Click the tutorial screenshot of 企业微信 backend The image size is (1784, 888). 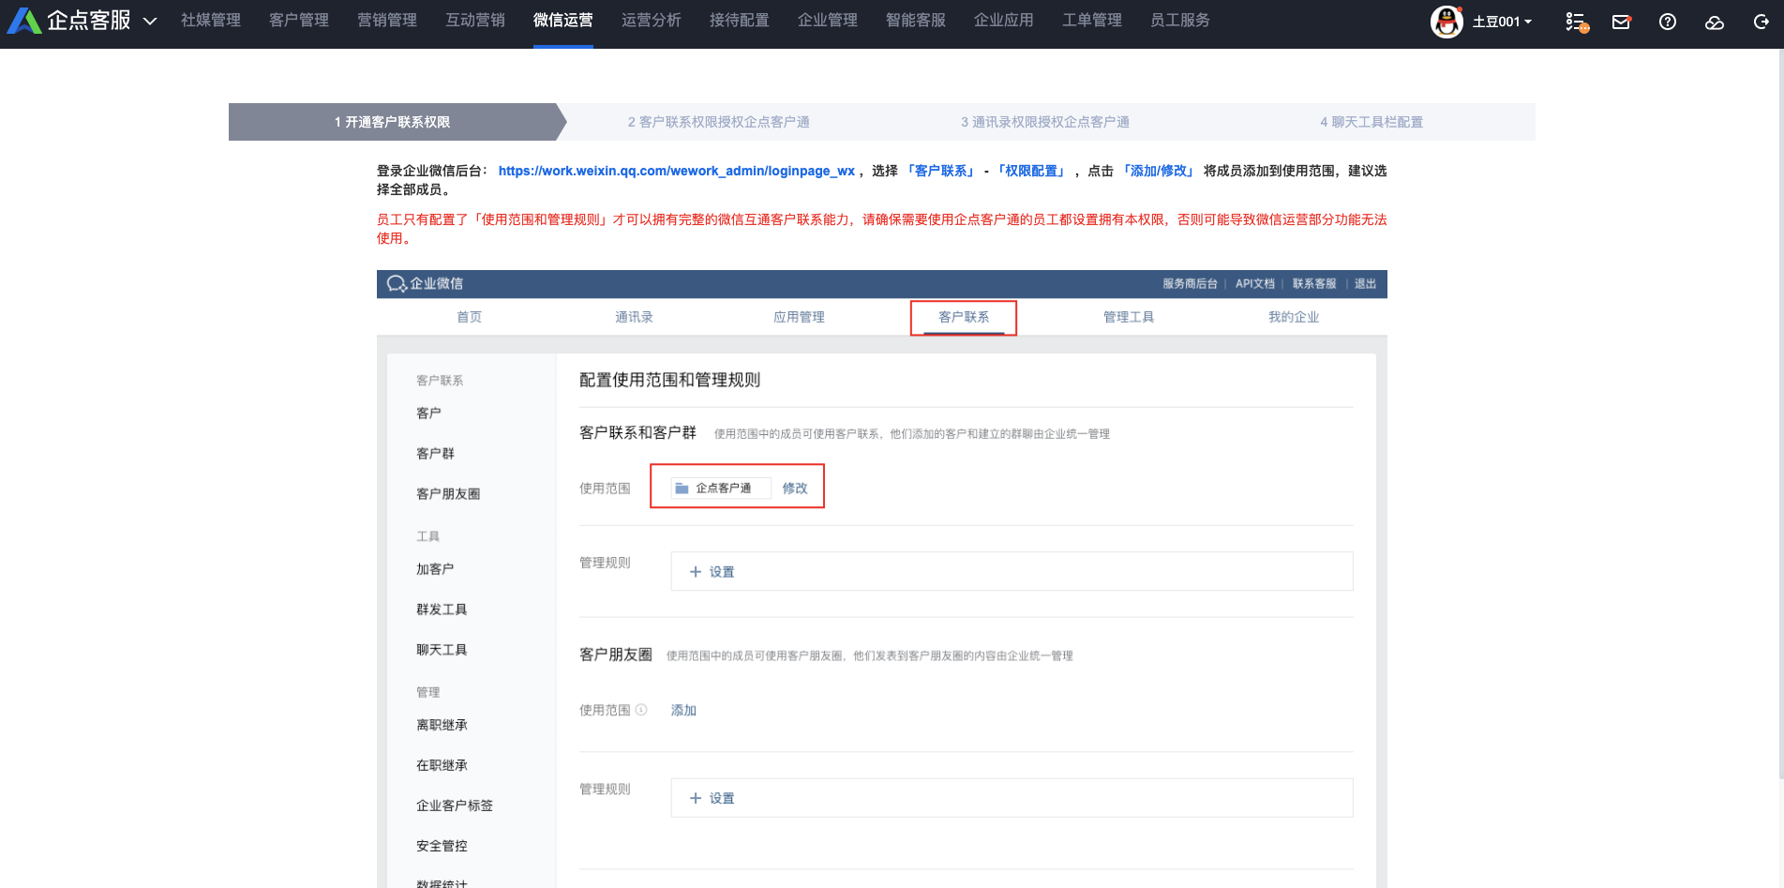click(x=882, y=579)
